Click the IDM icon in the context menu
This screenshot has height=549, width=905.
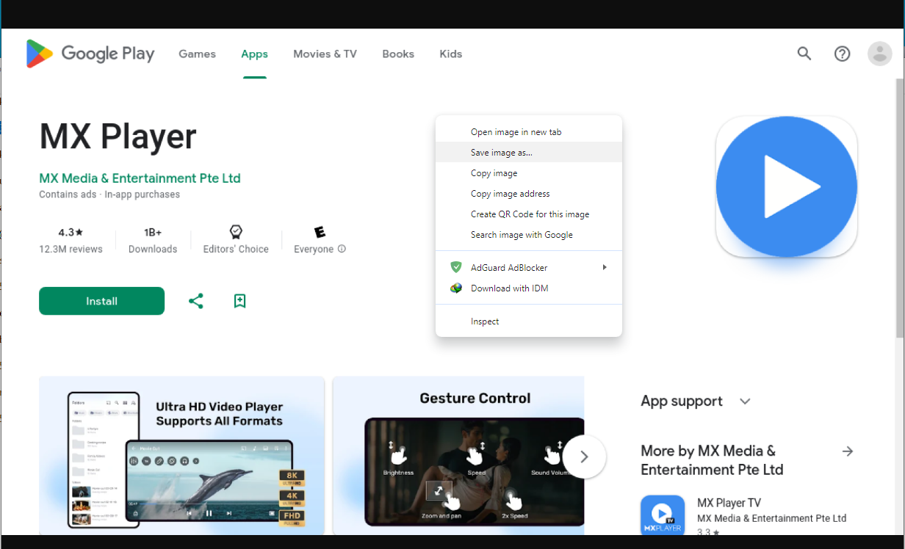click(456, 288)
